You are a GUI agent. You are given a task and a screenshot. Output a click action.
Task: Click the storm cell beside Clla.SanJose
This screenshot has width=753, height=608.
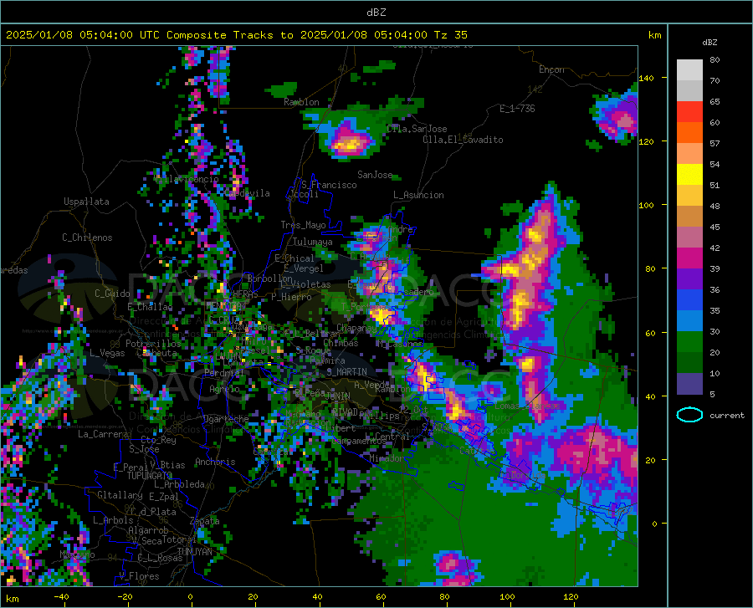pos(349,141)
